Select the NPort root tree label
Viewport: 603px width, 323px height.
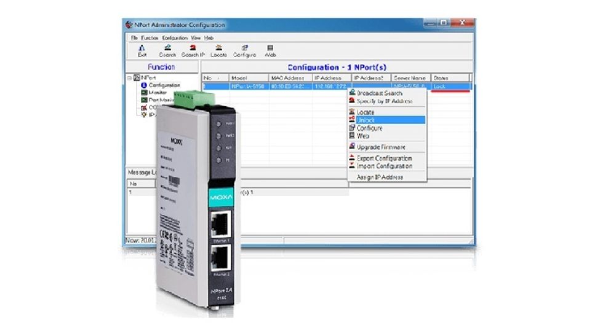tap(148, 77)
